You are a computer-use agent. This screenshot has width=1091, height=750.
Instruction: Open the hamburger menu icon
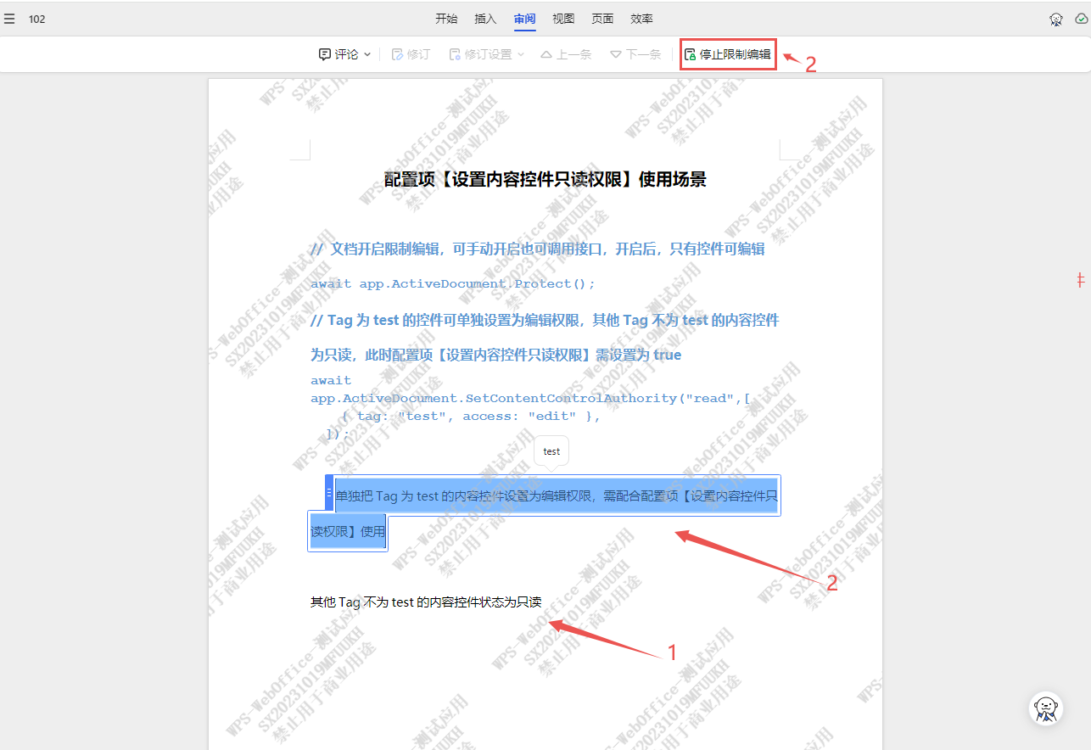click(x=9, y=19)
